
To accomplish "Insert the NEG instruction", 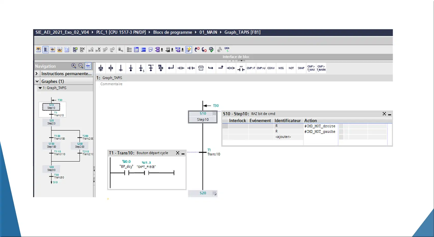I will [x=281, y=68].
